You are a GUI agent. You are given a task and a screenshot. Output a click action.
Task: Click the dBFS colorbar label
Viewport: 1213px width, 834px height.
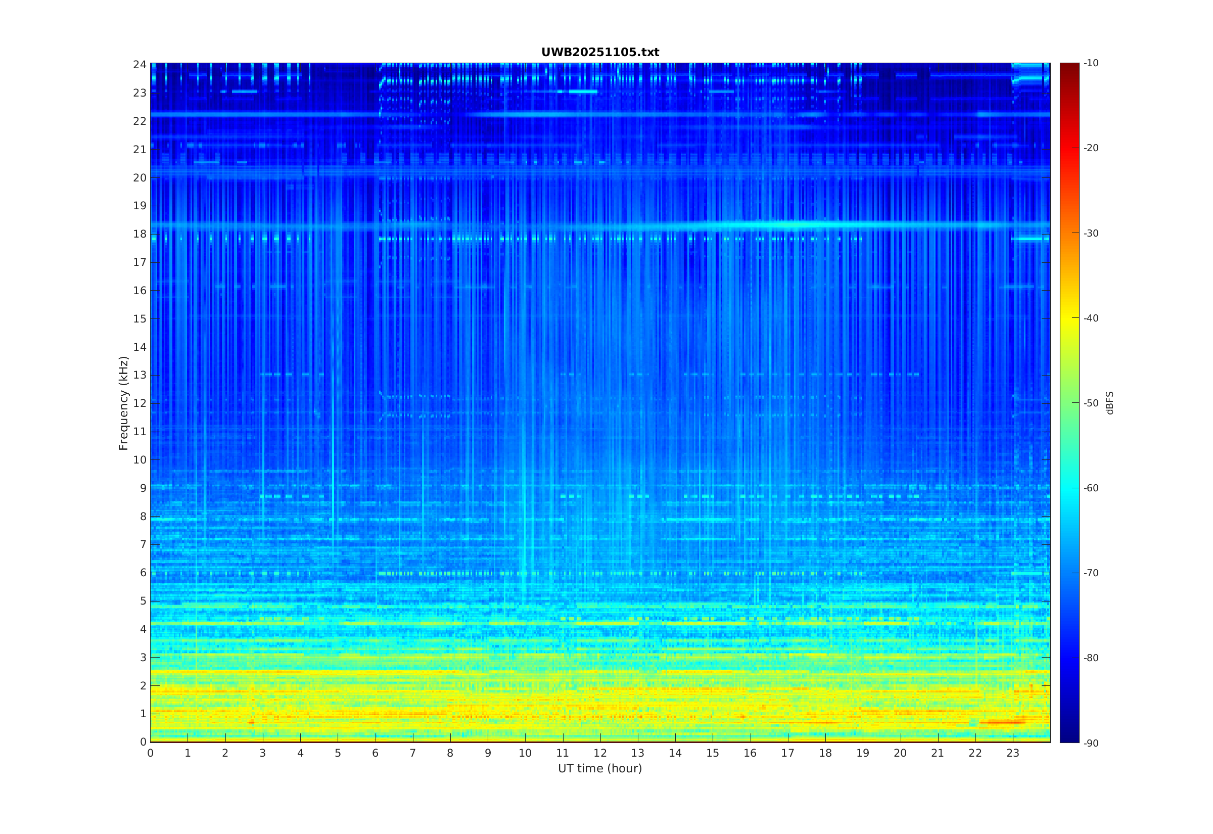(1109, 403)
